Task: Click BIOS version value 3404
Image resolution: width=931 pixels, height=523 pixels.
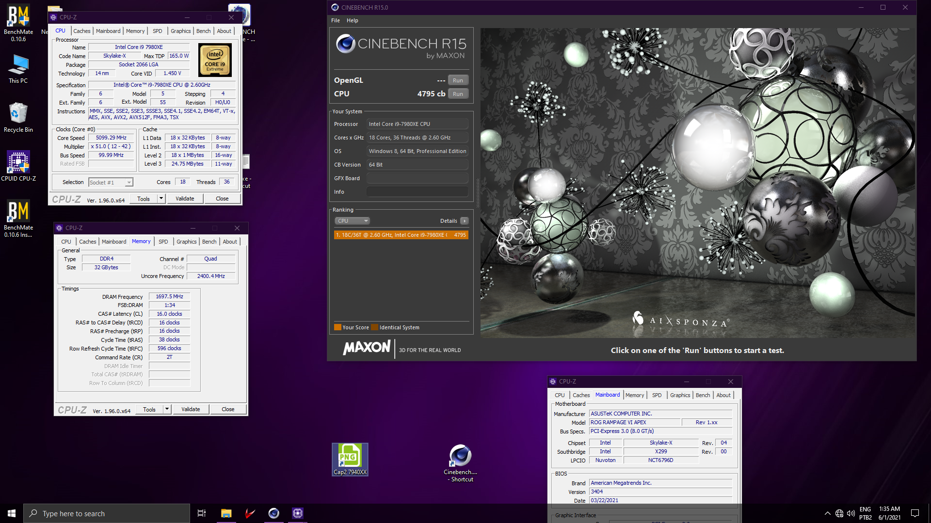Action: pyautogui.click(x=660, y=492)
